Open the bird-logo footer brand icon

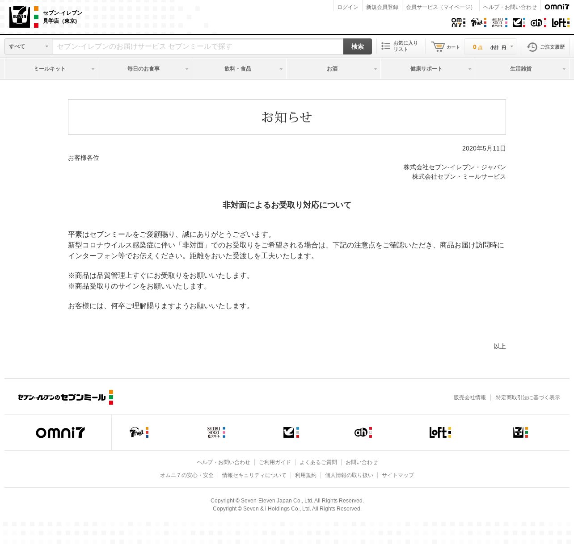pos(291,432)
